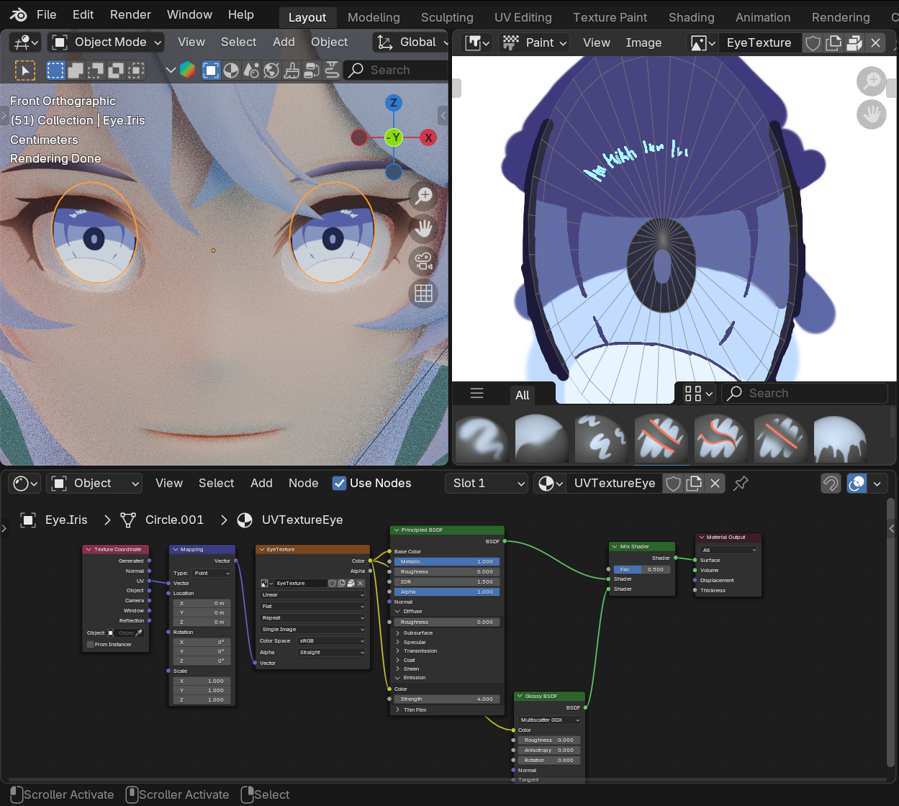Viewport: 899px width, 806px height.
Task: Open image file button in image editor
Action: tap(854, 43)
